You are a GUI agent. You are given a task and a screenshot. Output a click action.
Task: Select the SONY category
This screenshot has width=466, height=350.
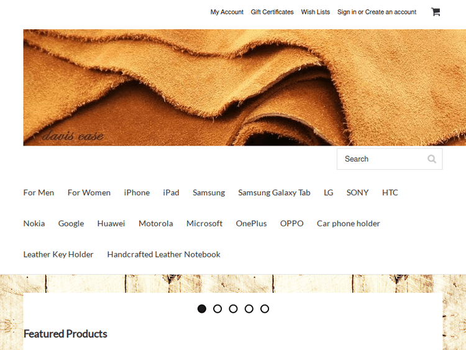point(357,193)
